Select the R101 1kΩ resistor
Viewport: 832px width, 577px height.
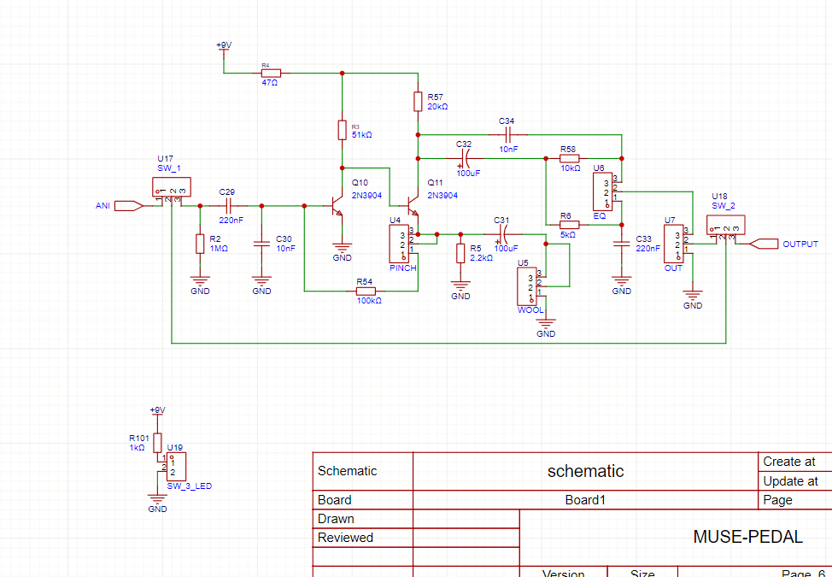click(156, 442)
